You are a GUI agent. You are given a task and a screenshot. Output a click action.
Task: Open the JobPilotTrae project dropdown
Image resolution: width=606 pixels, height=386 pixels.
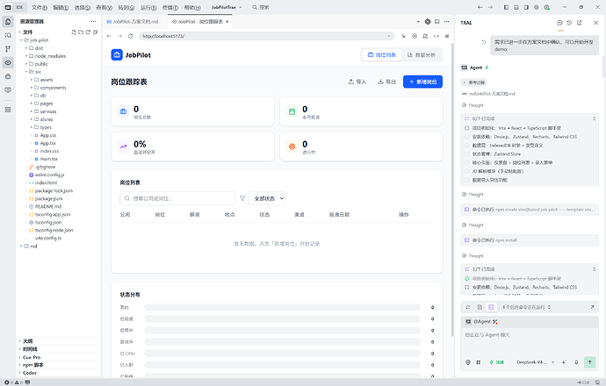click(x=227, y=7)
